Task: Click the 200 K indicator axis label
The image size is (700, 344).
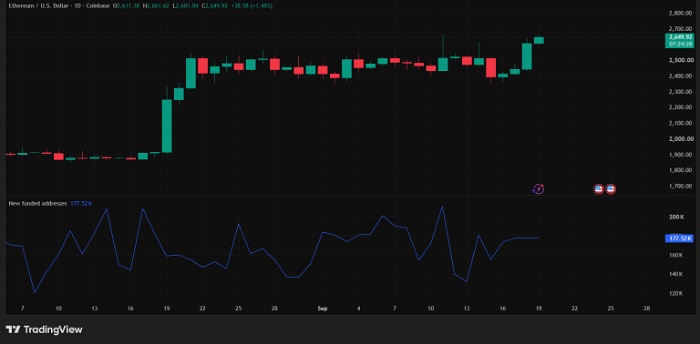Action: coord(676,217)
